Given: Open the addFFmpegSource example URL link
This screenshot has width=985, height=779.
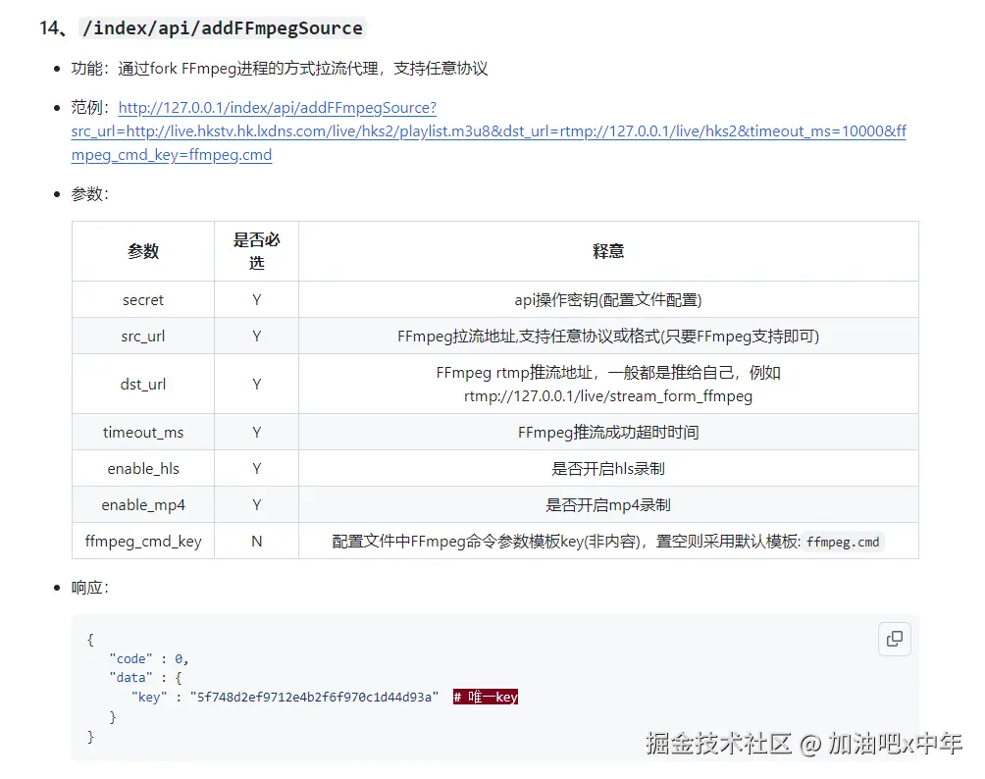Looking at the screenshot, I should click(489, 131).
